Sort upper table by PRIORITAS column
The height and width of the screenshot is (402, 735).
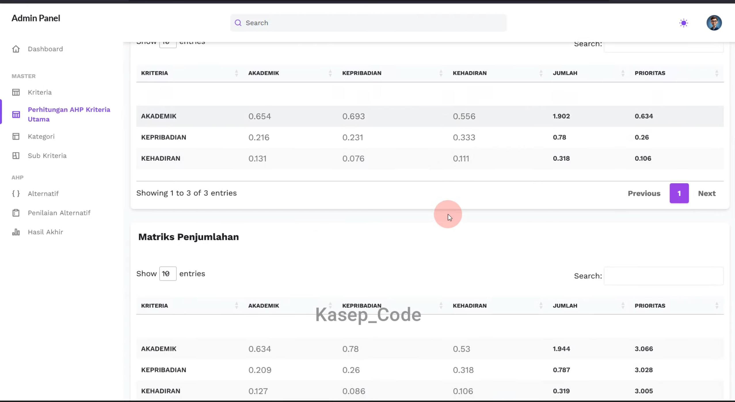pos(717,73)
